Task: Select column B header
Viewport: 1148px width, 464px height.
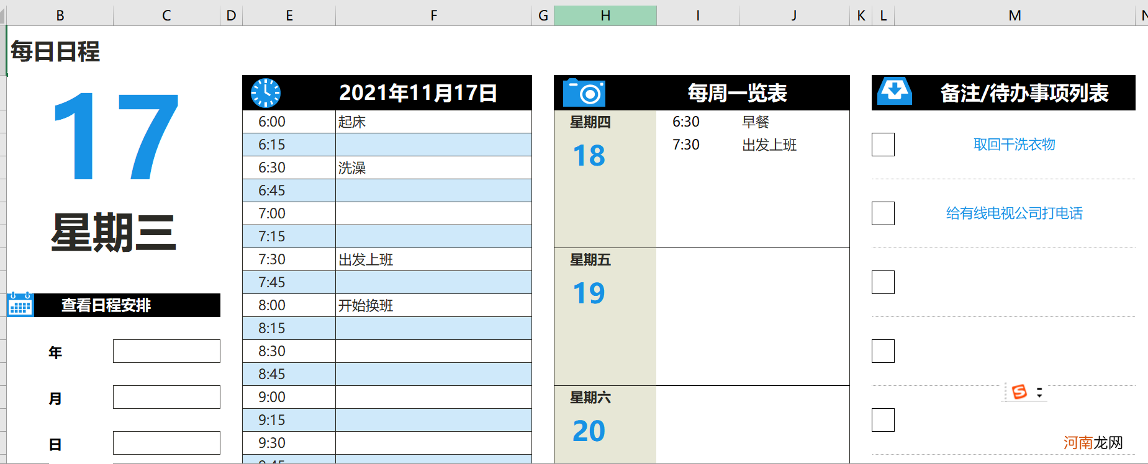Action: tap(60, 16)
